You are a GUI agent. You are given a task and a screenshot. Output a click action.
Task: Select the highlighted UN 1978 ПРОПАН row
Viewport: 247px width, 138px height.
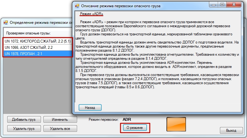[x=38, y=54]
